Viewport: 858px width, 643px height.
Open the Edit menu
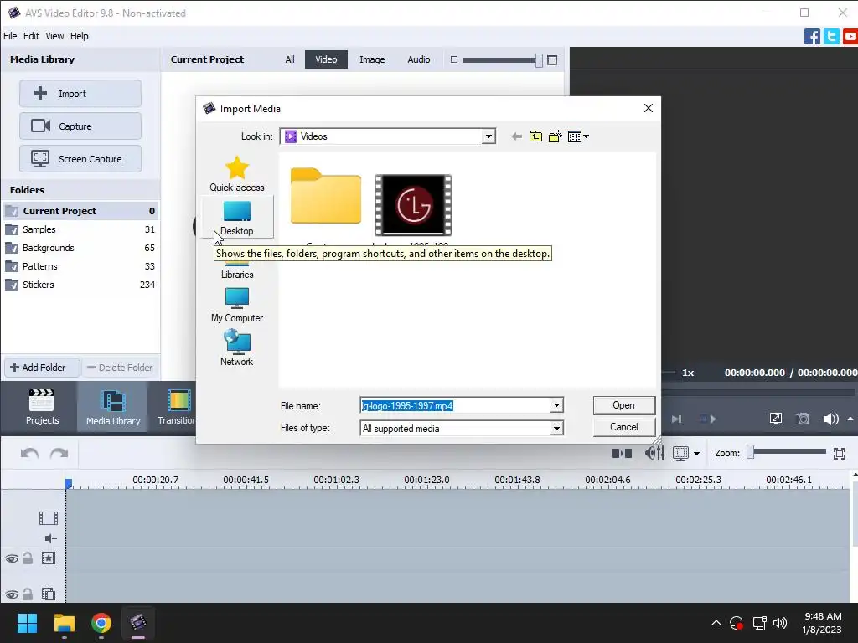pos(31,36)
